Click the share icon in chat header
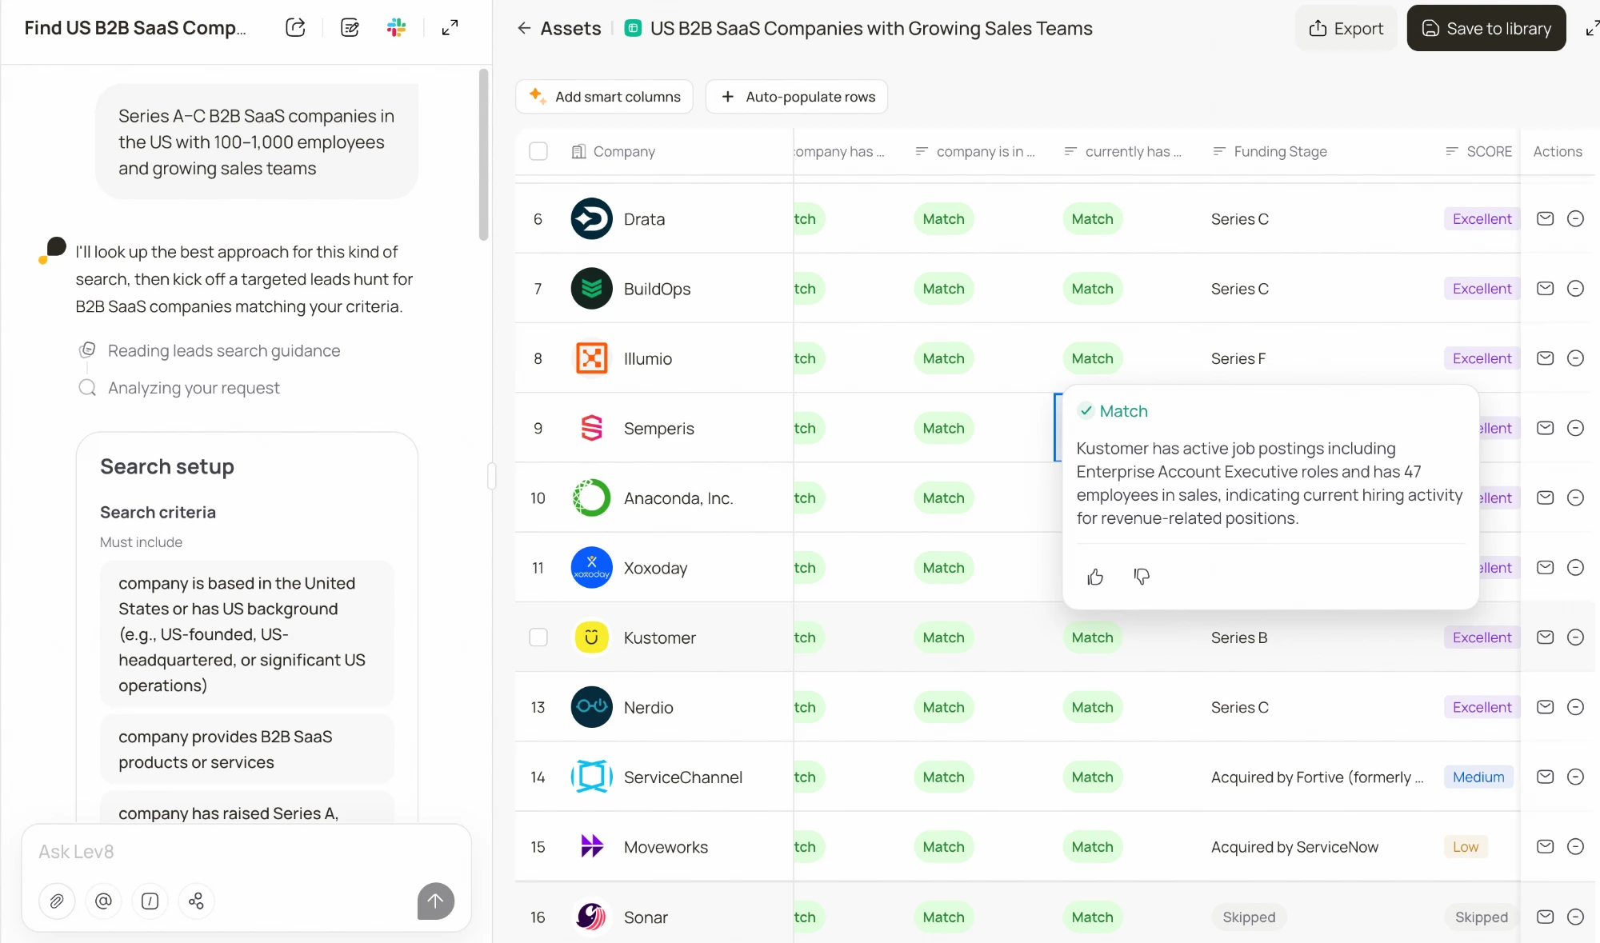The height and width of the screenshot is (943, 1600). click(x=295, y=28)
